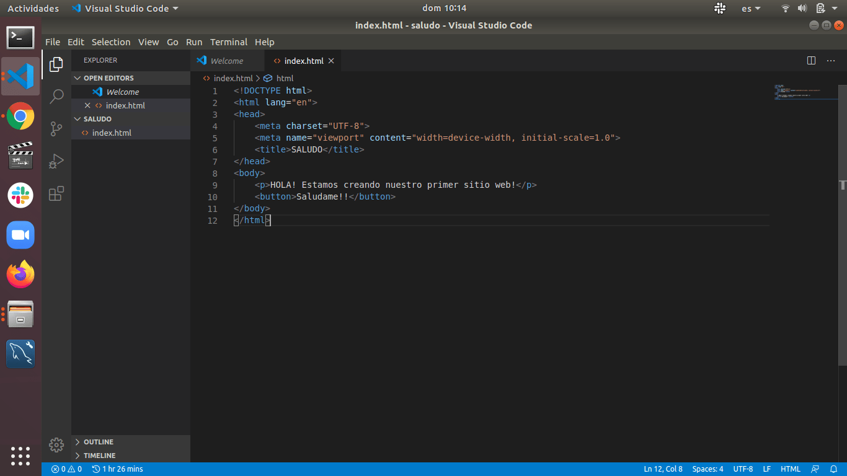Screen dimensions: 847x476
Task: Click the html breadcrumb symbol
Action: [x=278, y=78]
